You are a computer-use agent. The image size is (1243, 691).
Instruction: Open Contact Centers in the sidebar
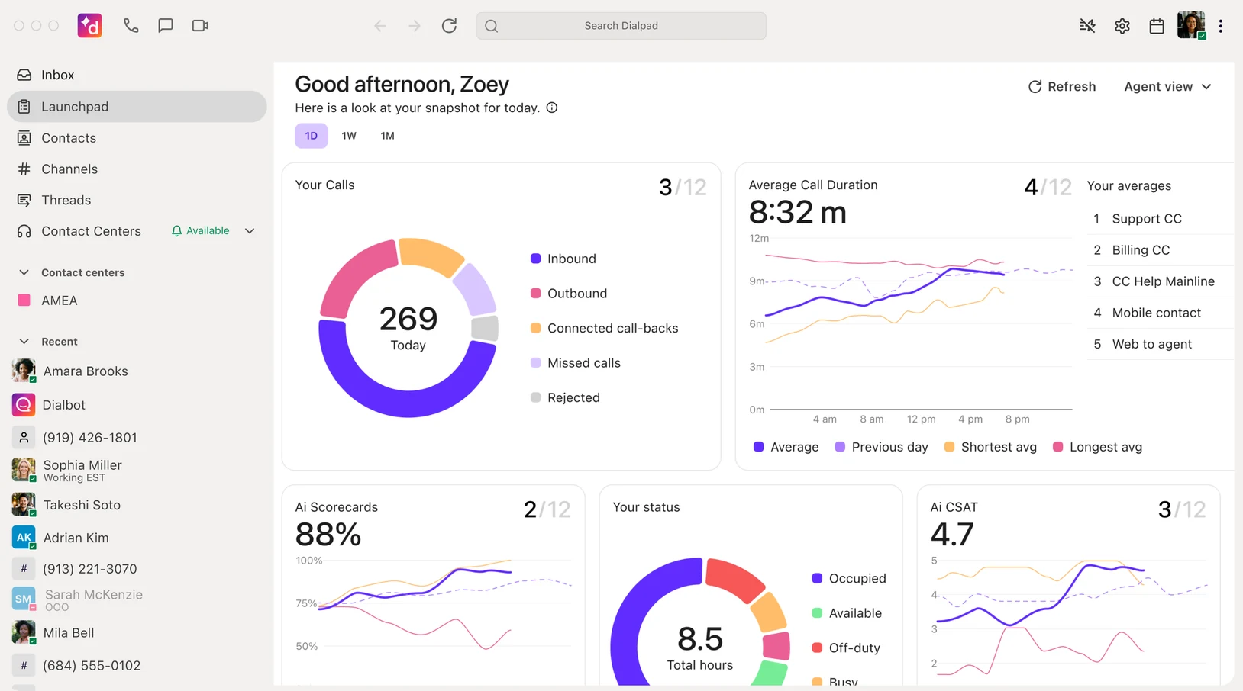[x=91, y=231]
